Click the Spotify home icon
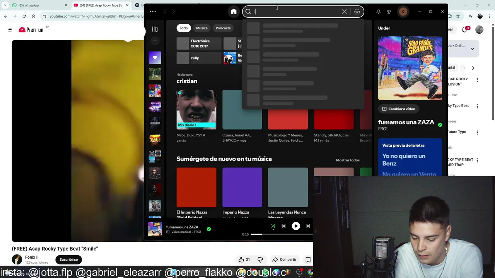This screenshot has width=495, height=278. 234,12
